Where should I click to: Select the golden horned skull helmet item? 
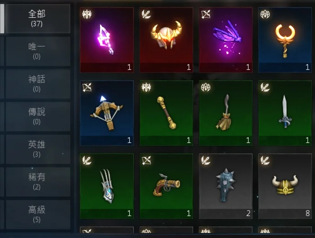click(166, 40)
